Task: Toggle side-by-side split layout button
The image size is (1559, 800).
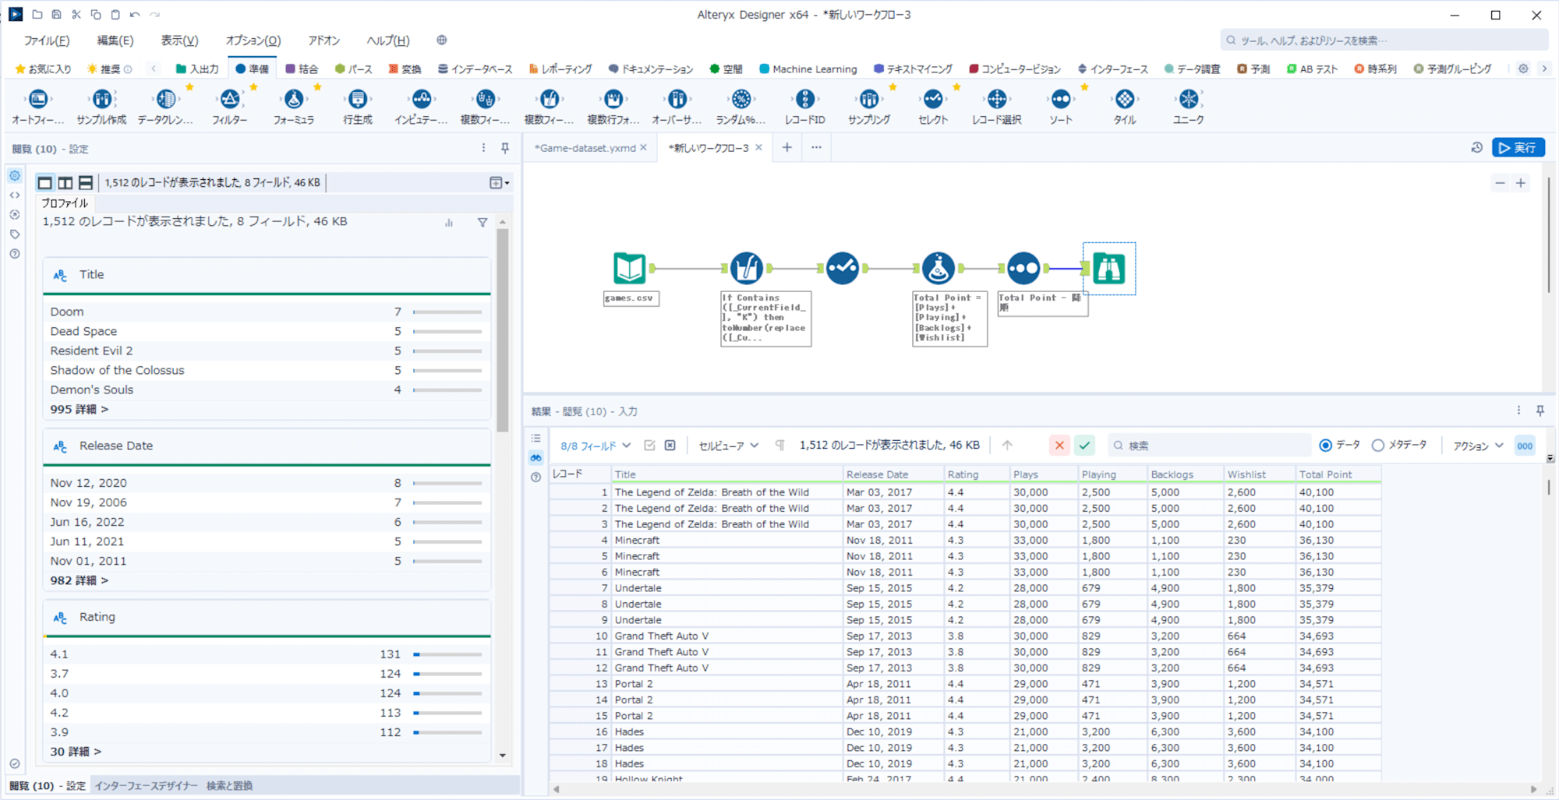Action: (x=65, y=182)
